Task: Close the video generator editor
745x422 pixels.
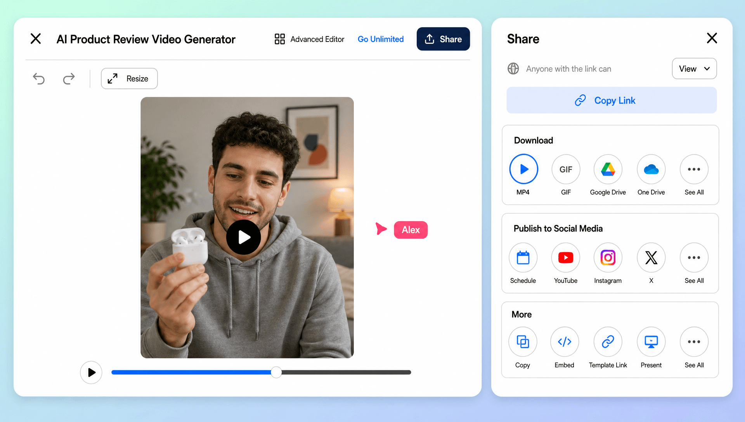Action: coord(36,39)
